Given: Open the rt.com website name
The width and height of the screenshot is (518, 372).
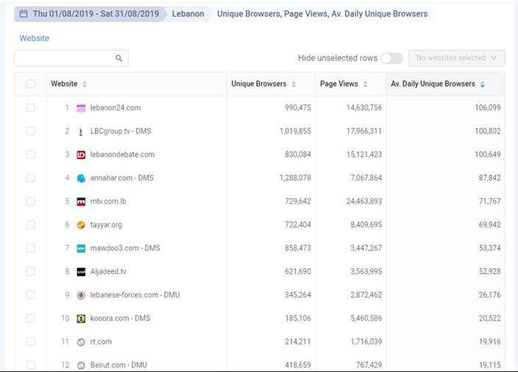Looking at the screenshot, I should click(x=101, y=342).
